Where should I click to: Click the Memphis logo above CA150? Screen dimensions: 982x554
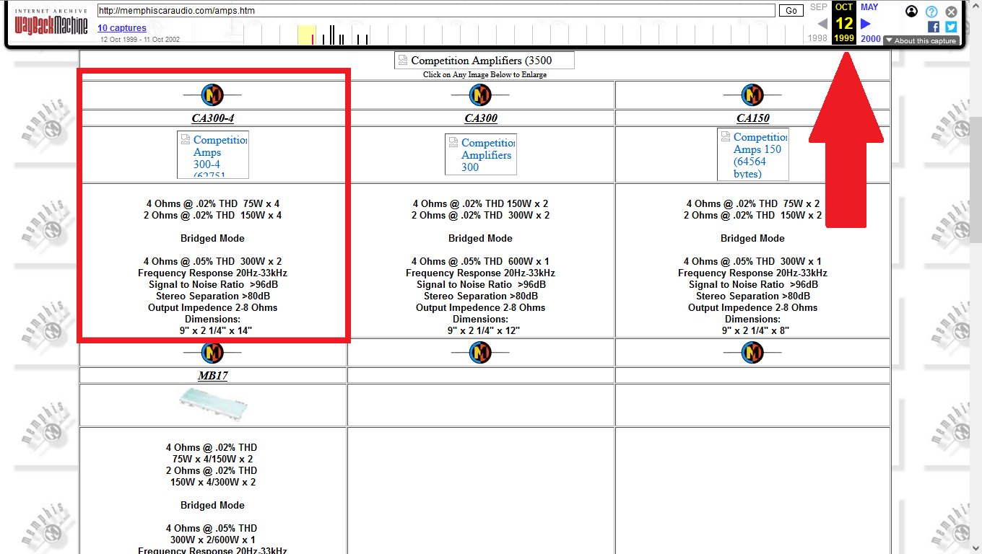pyautogui.click(x=752, y=94)
